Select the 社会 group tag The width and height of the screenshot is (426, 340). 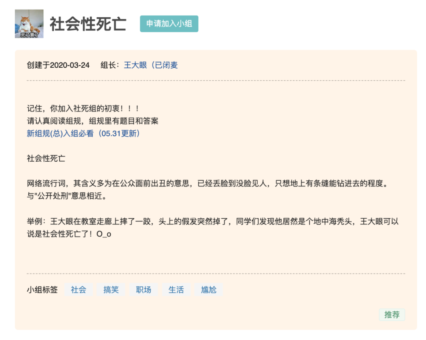click(x=78, y=290)
